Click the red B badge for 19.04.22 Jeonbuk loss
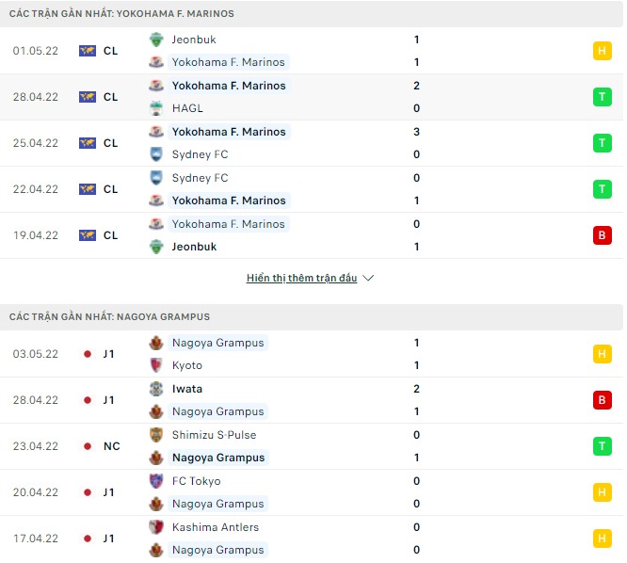627x563 pixels. click(x=603, y=235)
